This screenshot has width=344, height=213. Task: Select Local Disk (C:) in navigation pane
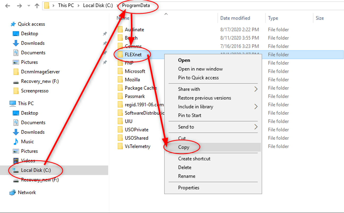pyautogui.click(x=36, y=170)
